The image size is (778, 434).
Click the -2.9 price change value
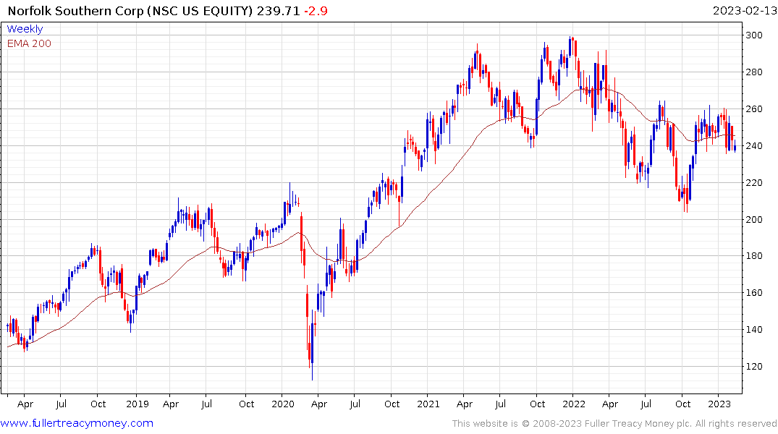[x=315, y=11]
